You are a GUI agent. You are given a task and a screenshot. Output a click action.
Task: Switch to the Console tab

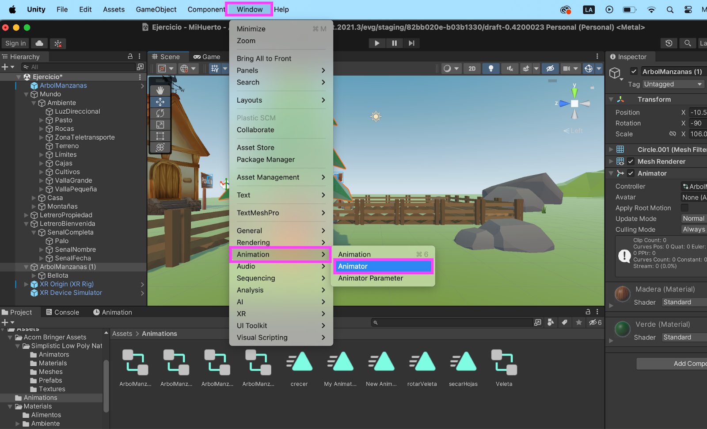(62, 312)
